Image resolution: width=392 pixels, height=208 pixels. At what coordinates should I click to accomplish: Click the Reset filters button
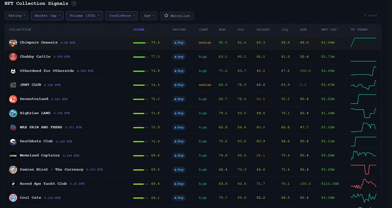coord(370,15)
